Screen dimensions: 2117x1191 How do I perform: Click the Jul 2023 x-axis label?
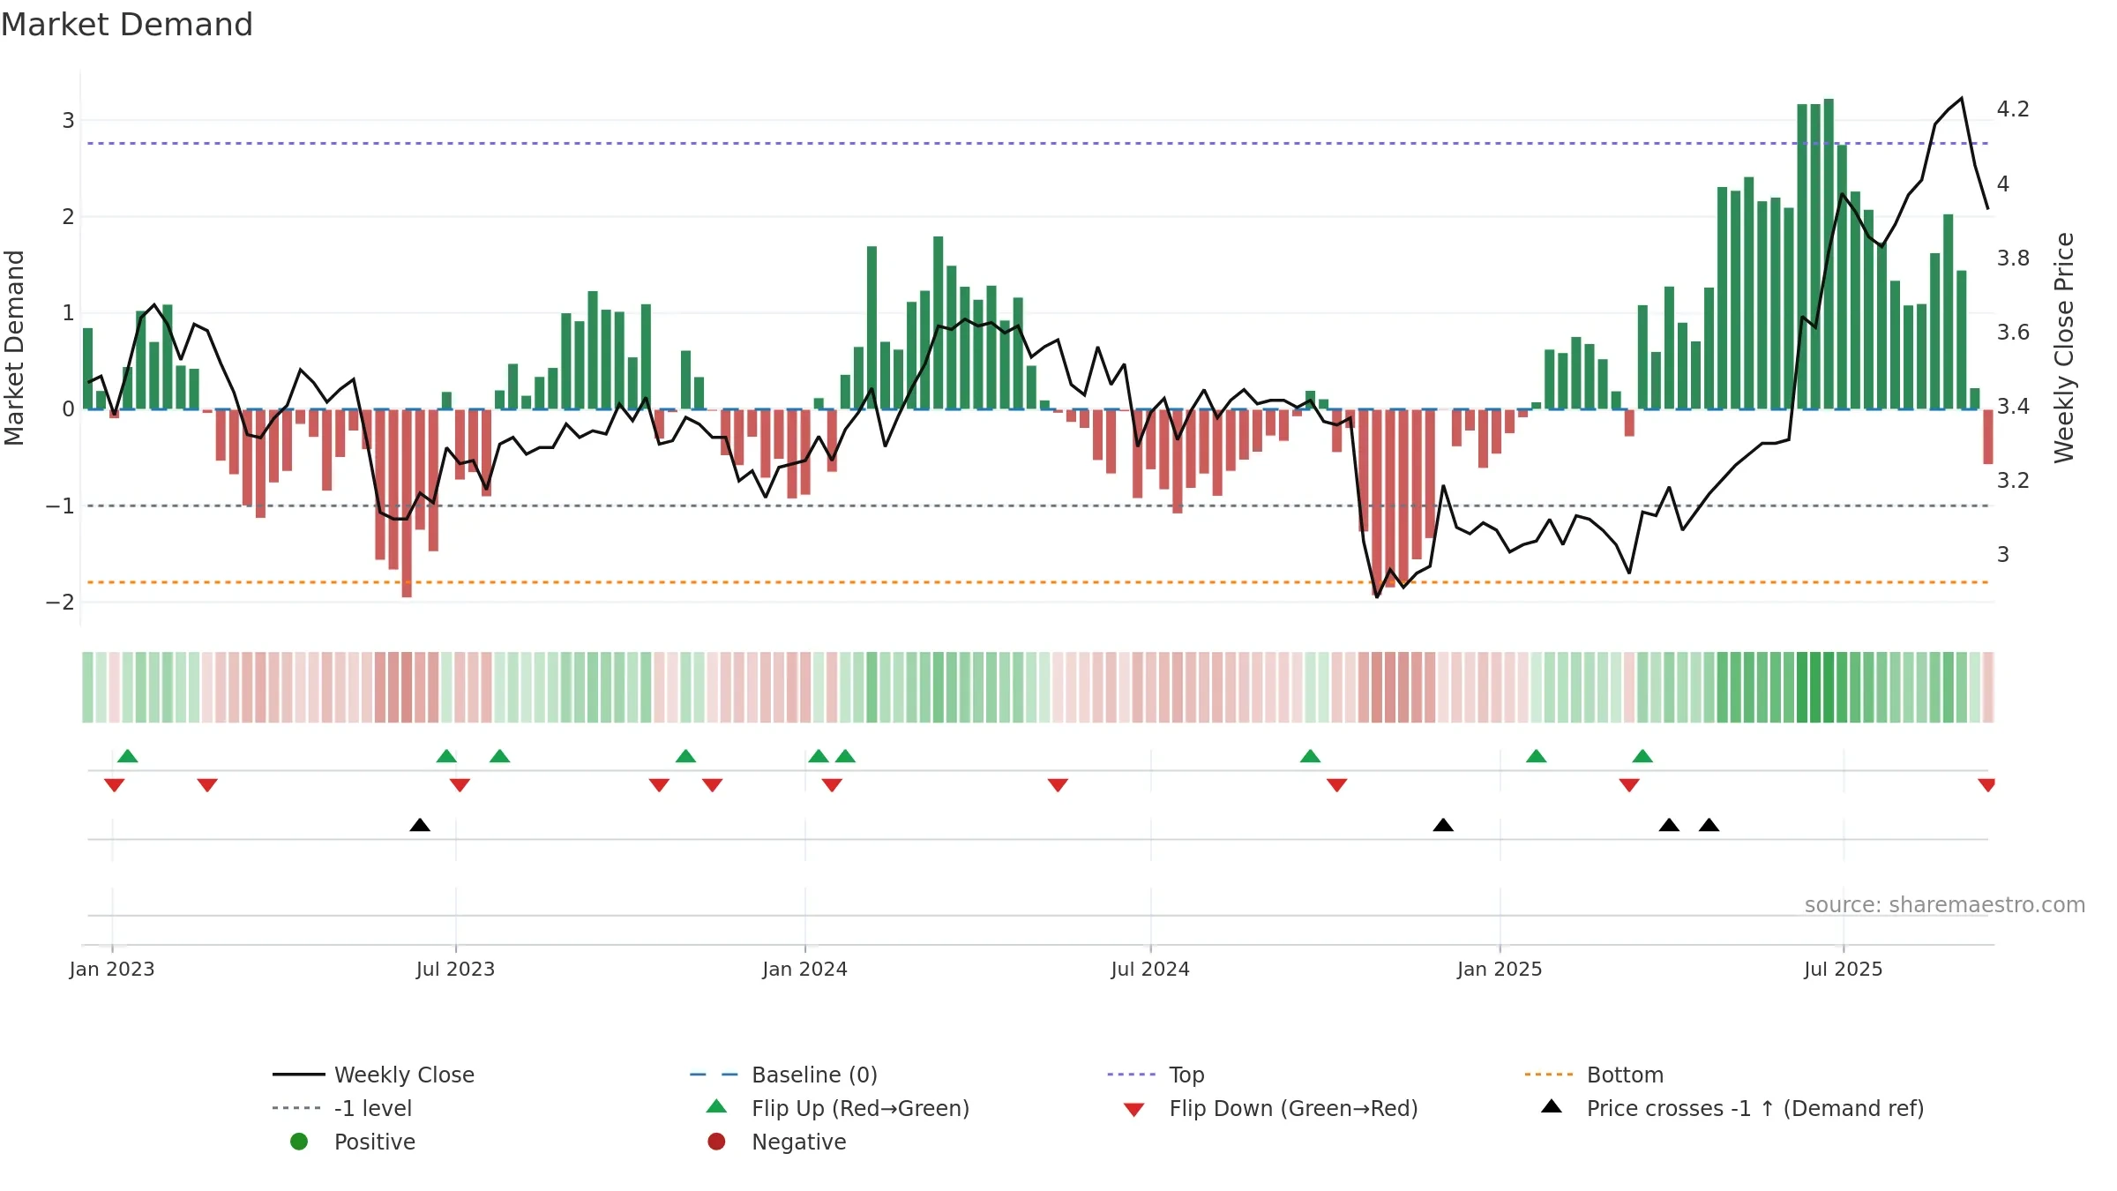click(455, 969)
